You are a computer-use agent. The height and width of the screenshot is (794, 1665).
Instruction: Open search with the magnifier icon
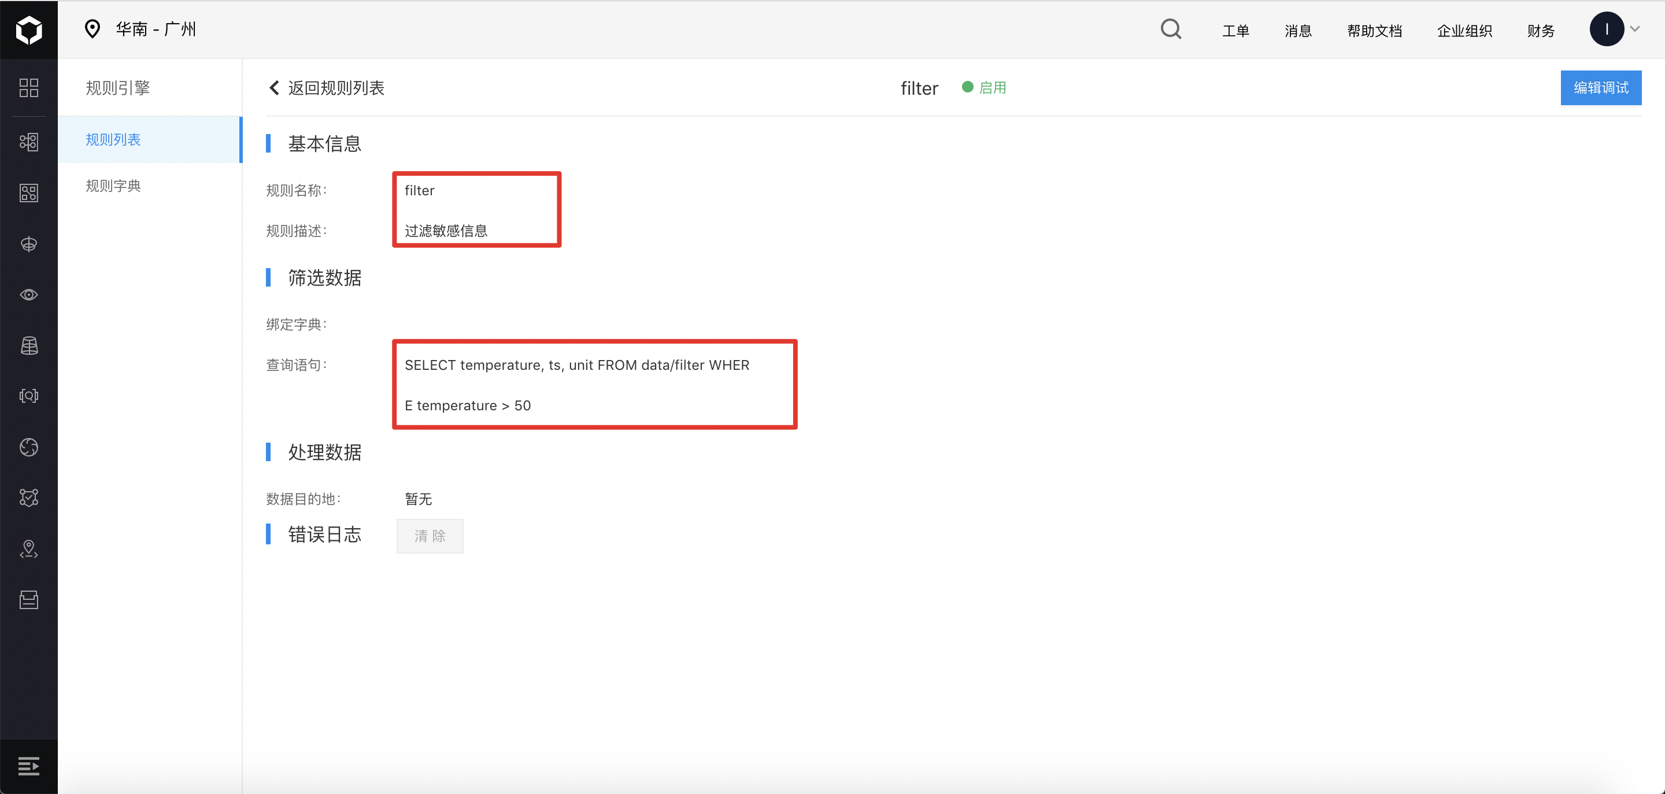1171,29
